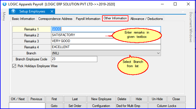Click the New Employee button
The height and width of the screenshot is (109, 196).
[101, 99]
